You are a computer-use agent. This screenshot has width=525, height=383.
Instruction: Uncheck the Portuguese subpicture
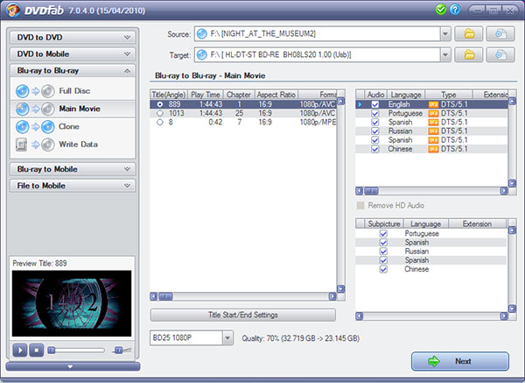pyautogui.click(x=384, y=233)
